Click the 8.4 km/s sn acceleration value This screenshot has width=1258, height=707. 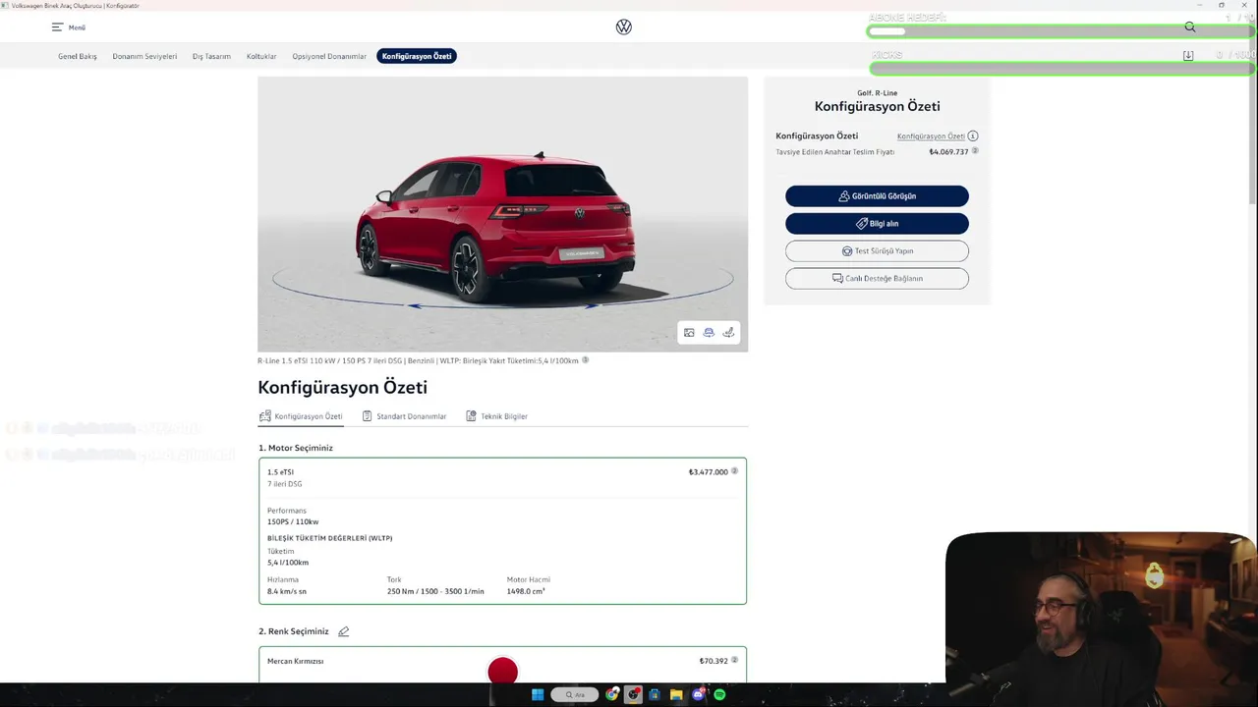287,591
